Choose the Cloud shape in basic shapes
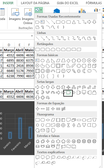 [x=89, y=71]
